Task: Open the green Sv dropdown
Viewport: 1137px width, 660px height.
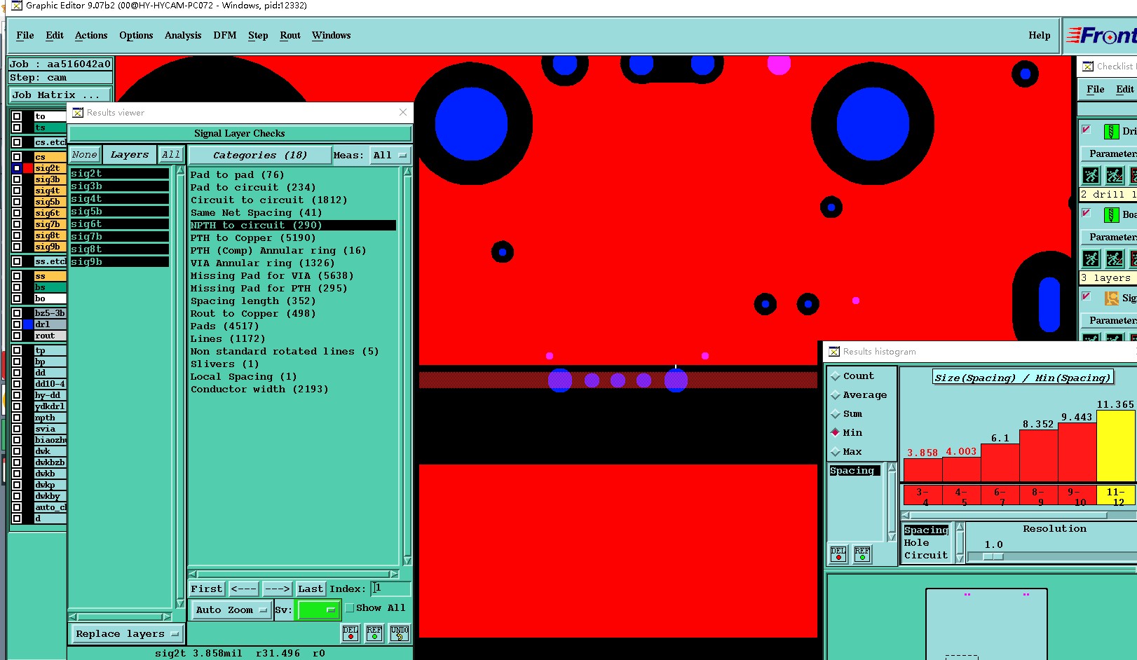Action: point(318,610)
